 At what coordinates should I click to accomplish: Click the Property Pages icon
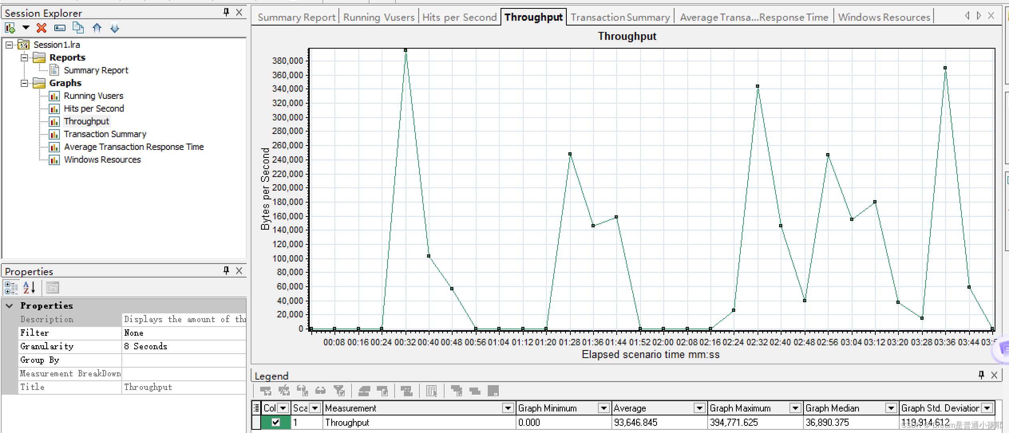pos(53,287)
